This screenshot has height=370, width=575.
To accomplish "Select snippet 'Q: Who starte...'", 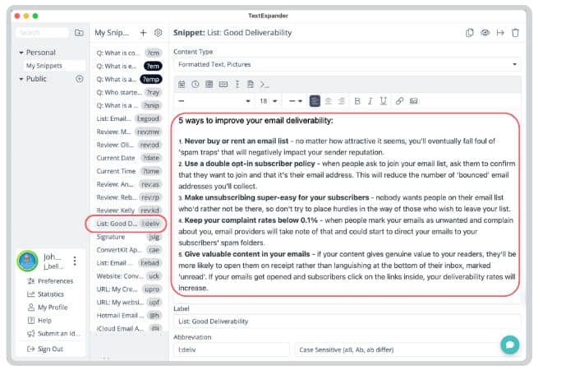I will (128, 92).
